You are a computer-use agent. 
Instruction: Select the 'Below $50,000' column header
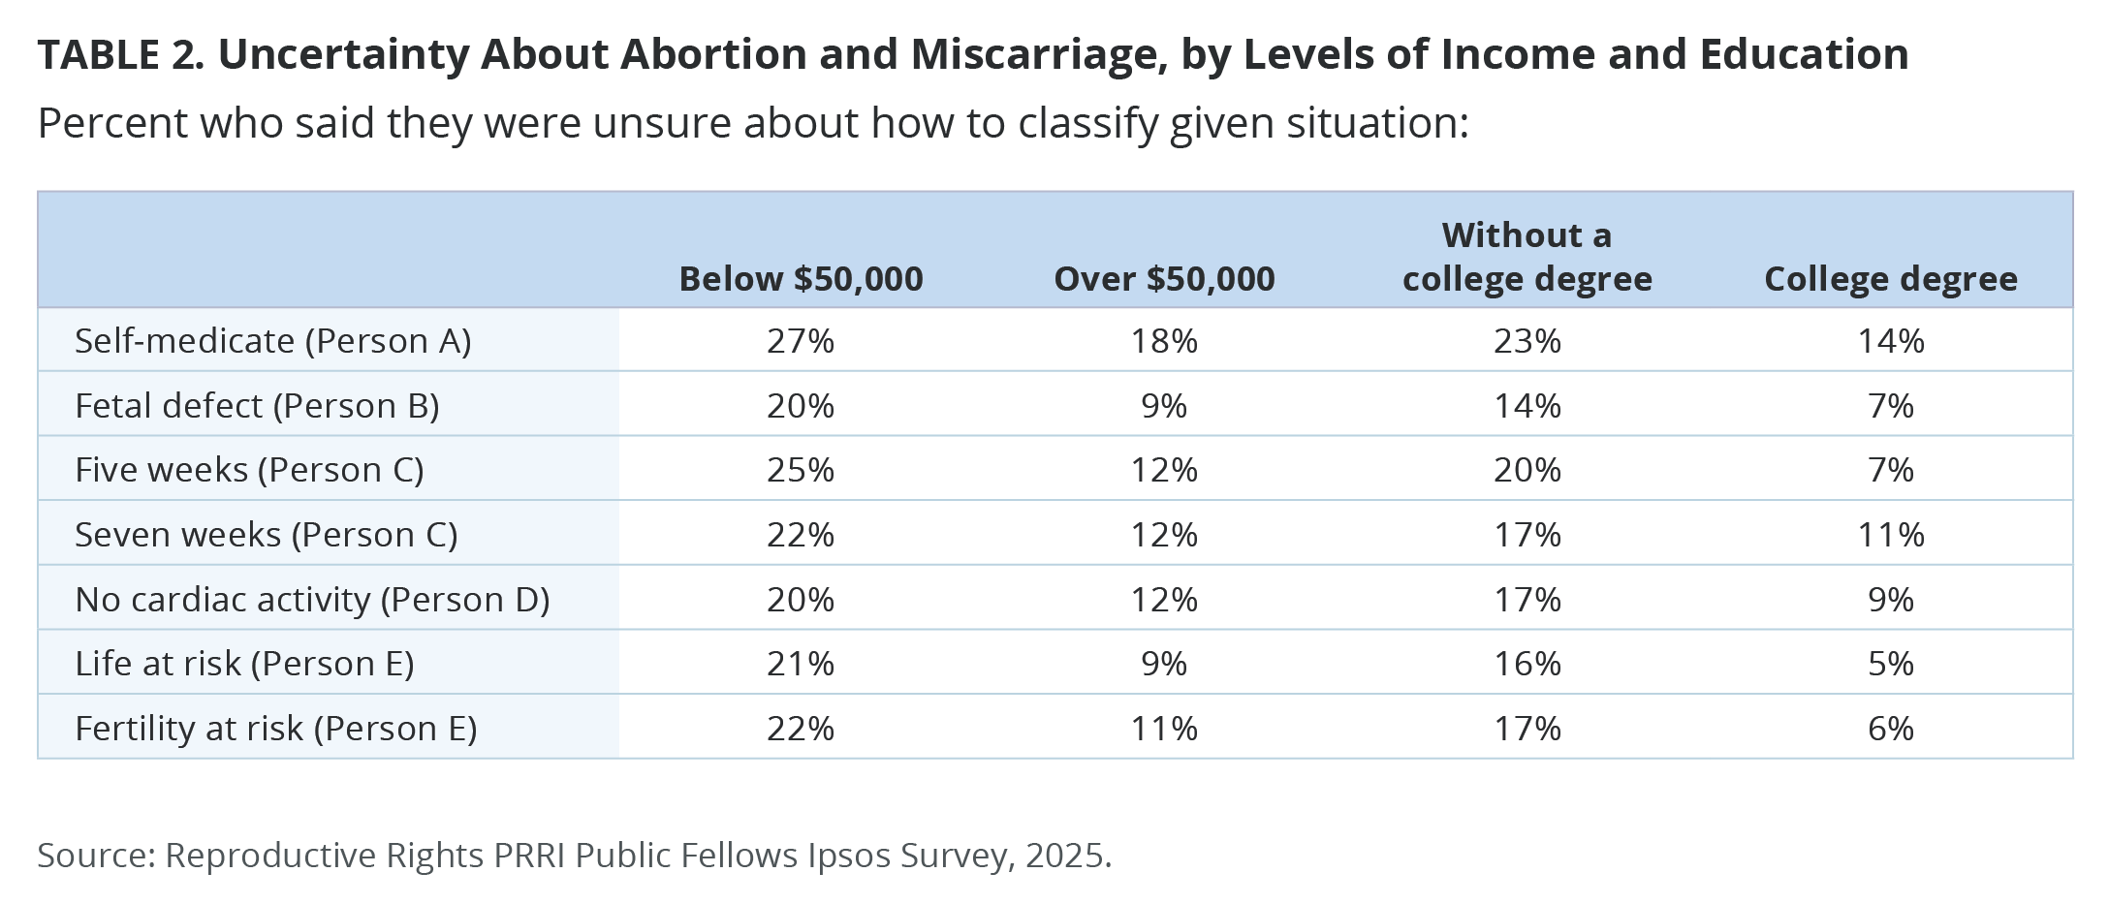(x=801, y=279)
